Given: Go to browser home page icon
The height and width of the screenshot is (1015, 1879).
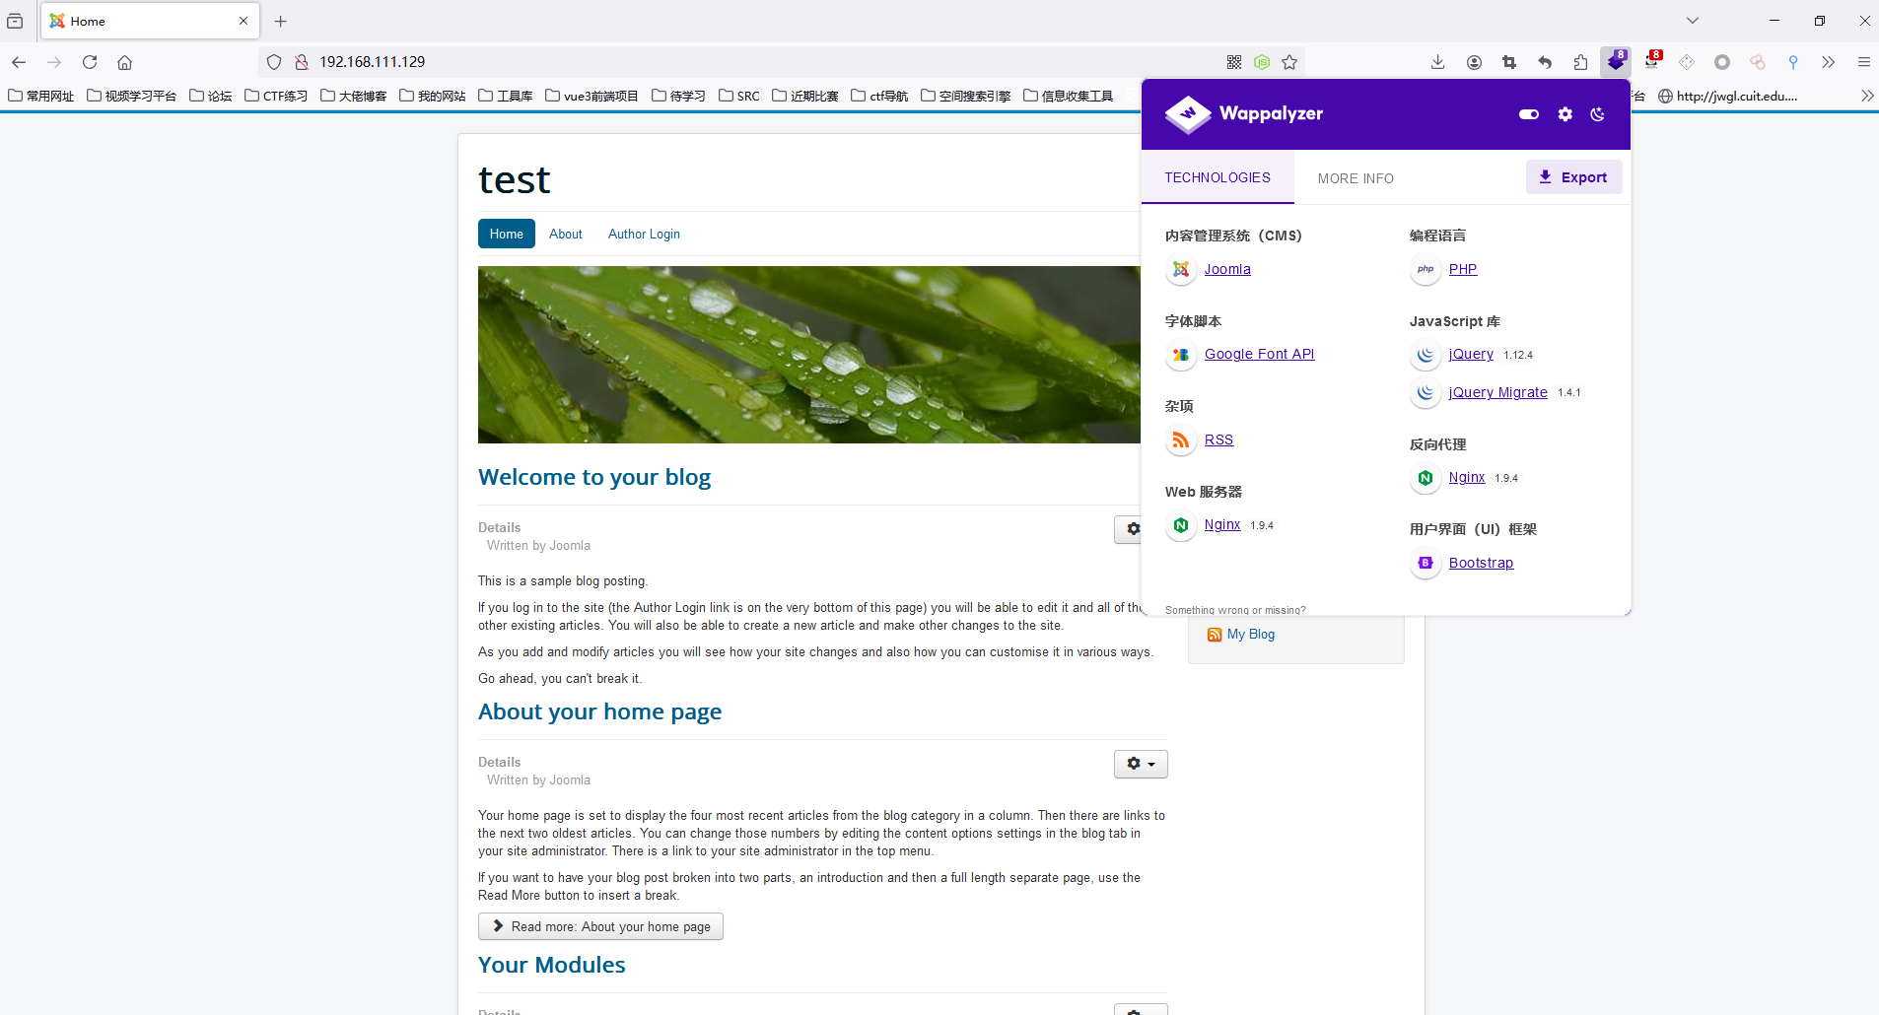Looking at the screenshot, I should pyautogui.click(x=124, y=62).
